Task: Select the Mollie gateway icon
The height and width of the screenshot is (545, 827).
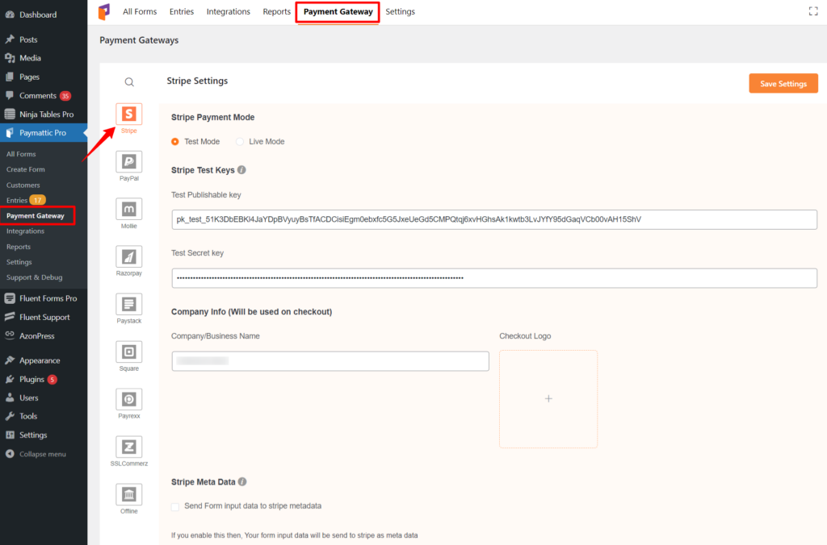Action: click(x=128, y=209)
